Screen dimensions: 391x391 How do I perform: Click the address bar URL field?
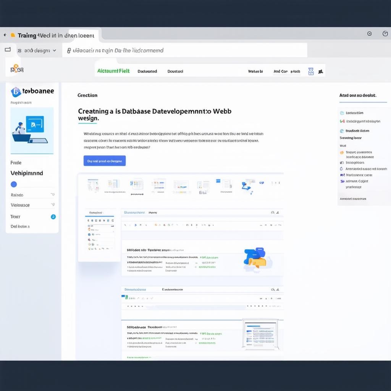point(183,50)
